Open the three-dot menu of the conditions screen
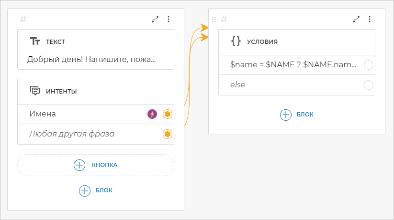The height and width of the screenshot is (220, 394). pos(370,19)
